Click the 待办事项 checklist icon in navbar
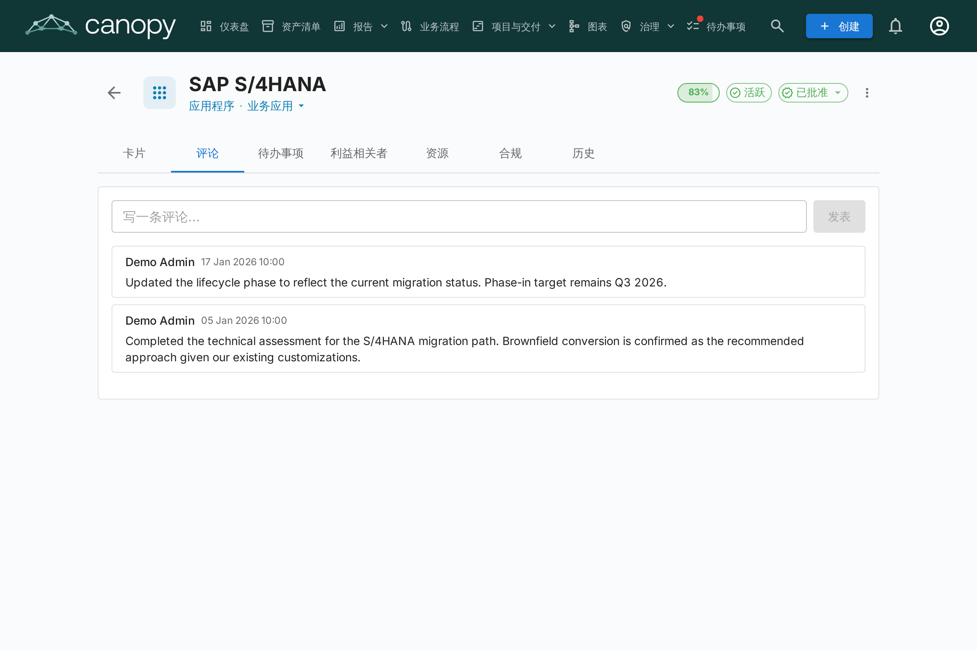This screenshot has height=651, width=977. click(x=693, y=26)
